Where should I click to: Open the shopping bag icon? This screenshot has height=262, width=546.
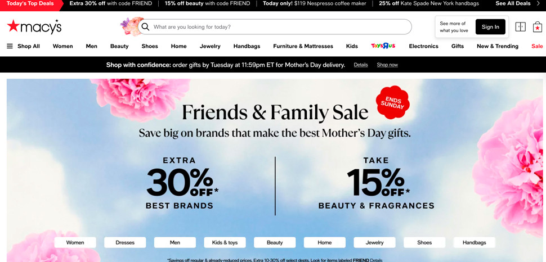538,27
